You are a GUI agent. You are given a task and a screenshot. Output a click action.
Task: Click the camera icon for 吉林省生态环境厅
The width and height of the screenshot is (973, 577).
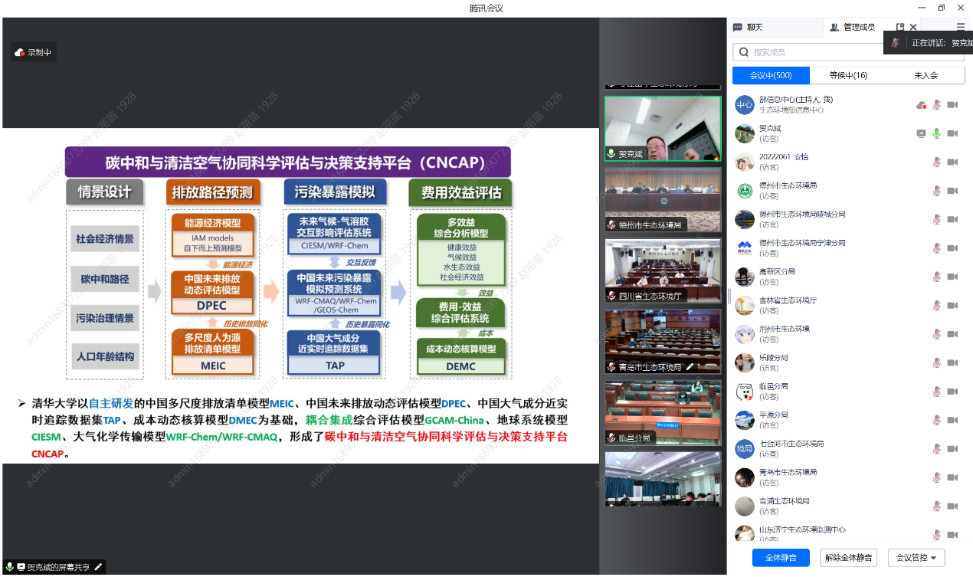952,306
